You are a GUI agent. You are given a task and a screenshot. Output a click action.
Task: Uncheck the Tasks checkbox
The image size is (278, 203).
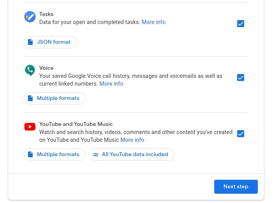tap(241, 24)
